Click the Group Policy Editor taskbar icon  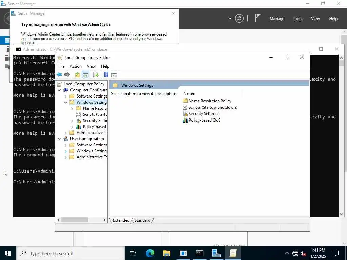coord(233,253)
